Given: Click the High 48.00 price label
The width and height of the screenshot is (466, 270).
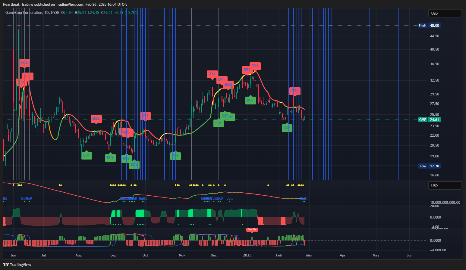Looking at the screenshot, I should pos(429,25).
